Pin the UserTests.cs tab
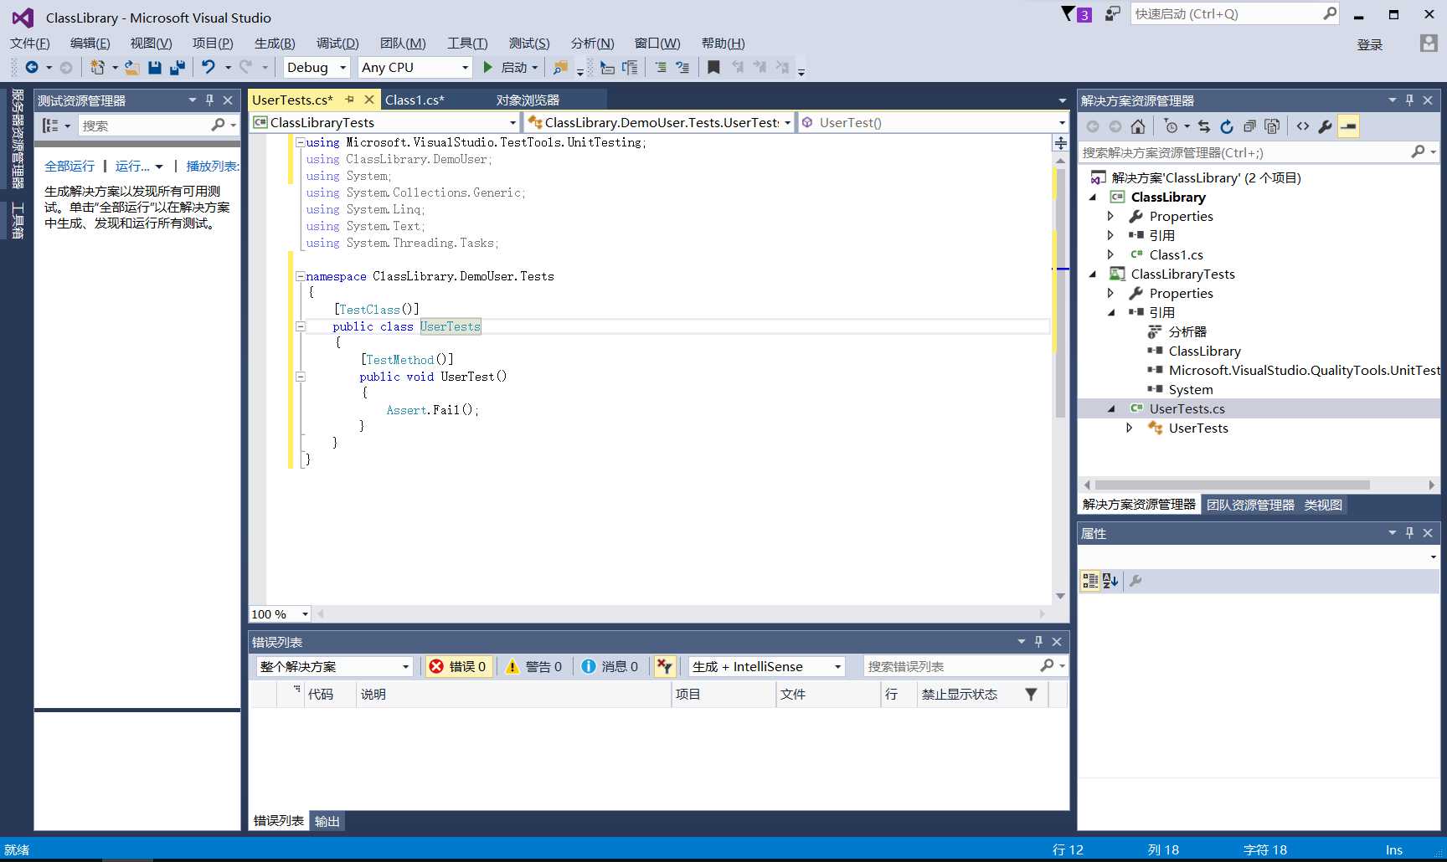This screenshot has width=1447, height=862. [350, 100]
